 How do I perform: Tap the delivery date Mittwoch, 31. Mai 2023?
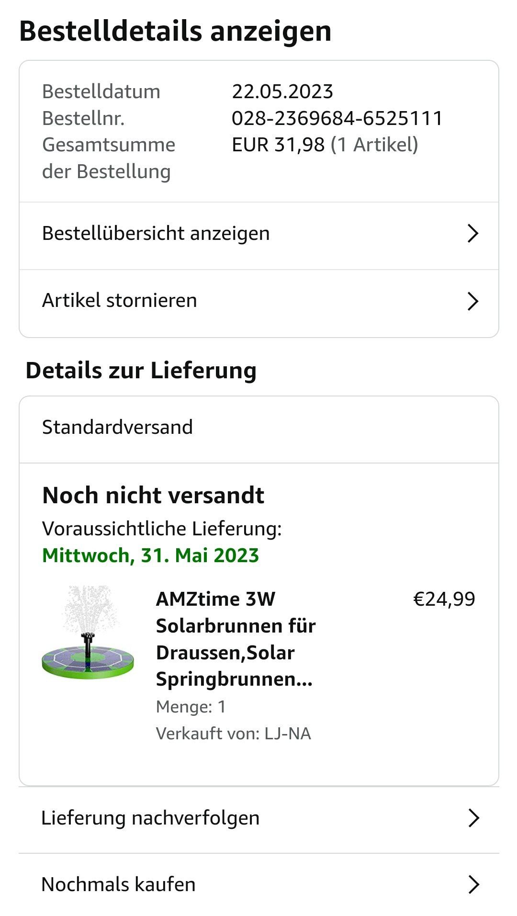click(150, 555)
